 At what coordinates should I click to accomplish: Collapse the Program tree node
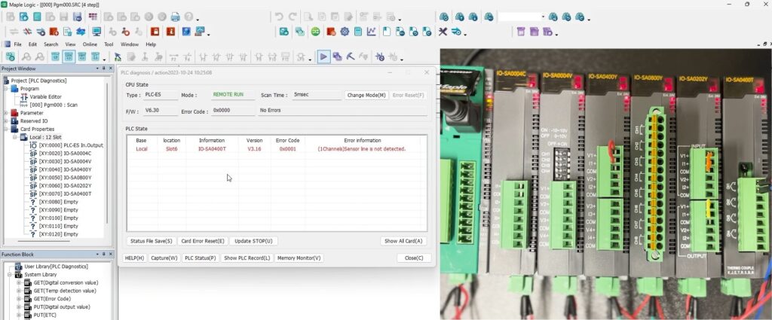[x=6, y=89]
